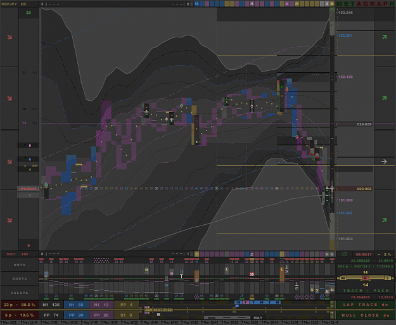
Task: Click the bottom red down arrow in left column
Action: (10, 220)
